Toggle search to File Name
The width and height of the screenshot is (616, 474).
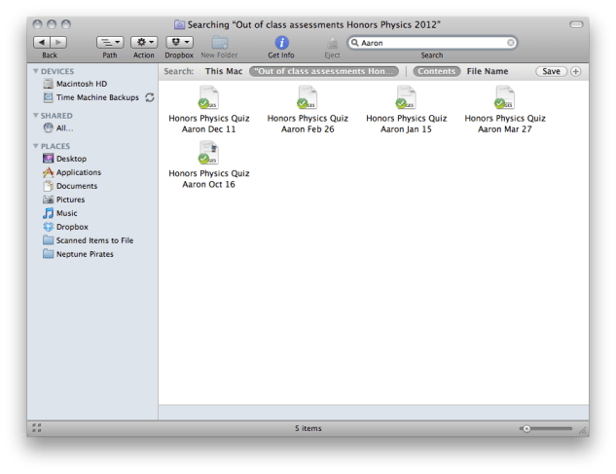[x=488, y=71]
